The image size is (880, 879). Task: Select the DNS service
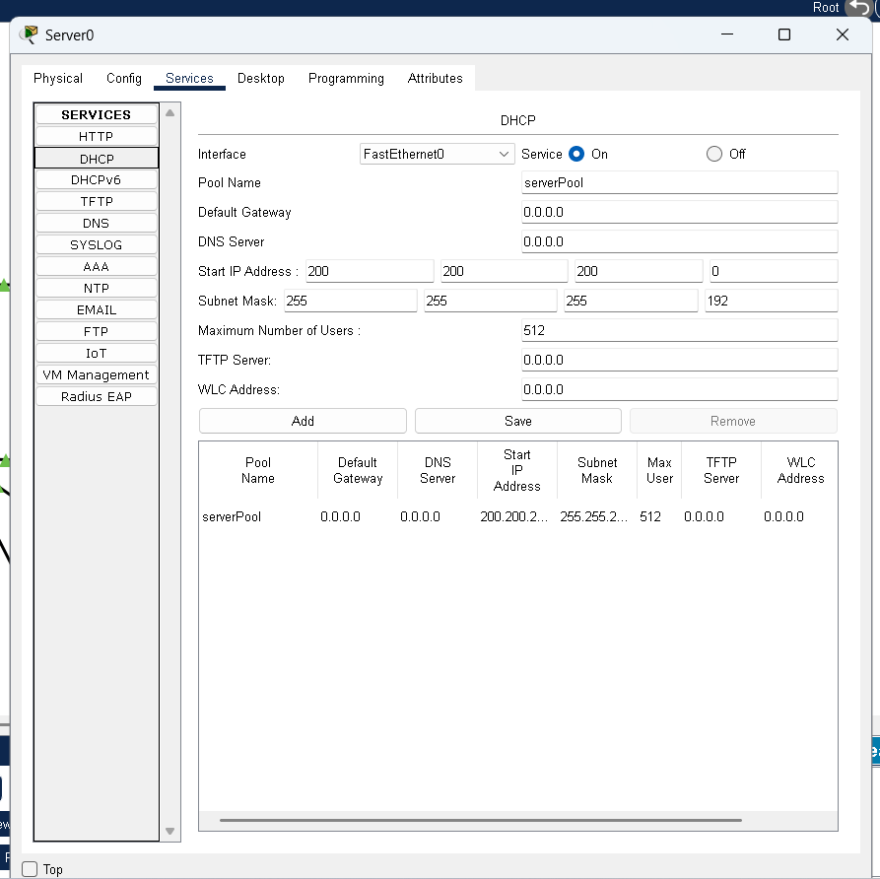pos(97,223)
